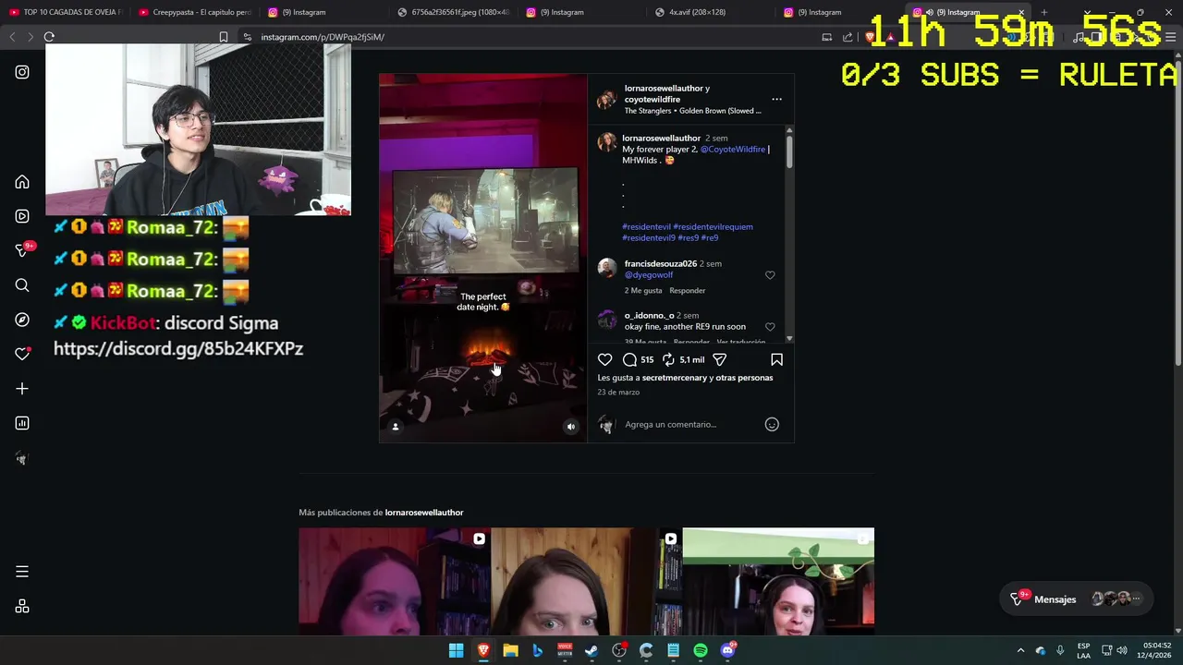Open a new browser tab

click(x=1043, y=12)
